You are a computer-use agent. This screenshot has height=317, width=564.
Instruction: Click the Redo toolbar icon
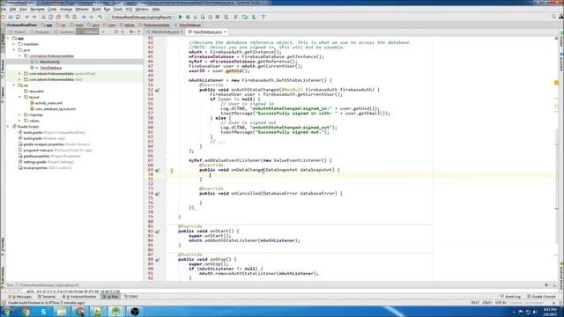coord(34,17)
